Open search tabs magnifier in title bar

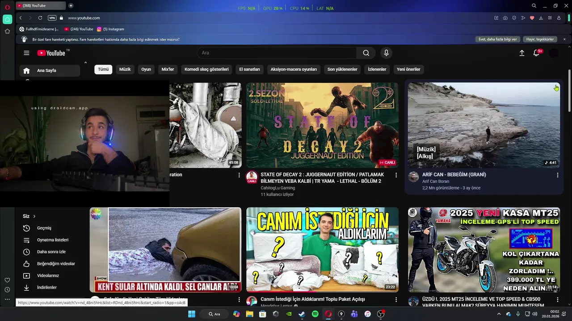coord(534,6)
